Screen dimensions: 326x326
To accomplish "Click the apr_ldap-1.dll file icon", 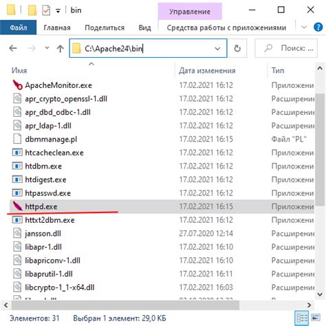I will [17, 126].
